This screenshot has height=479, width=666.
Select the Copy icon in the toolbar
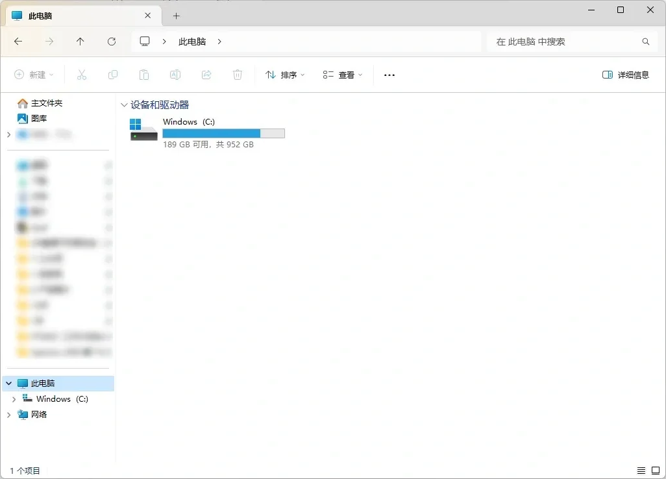point(113,75)
